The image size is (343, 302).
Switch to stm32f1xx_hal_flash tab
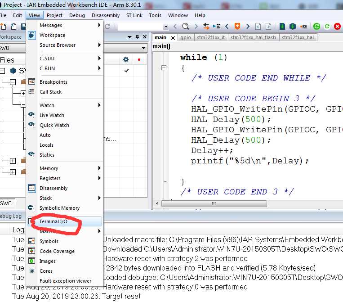click(253, 37)
